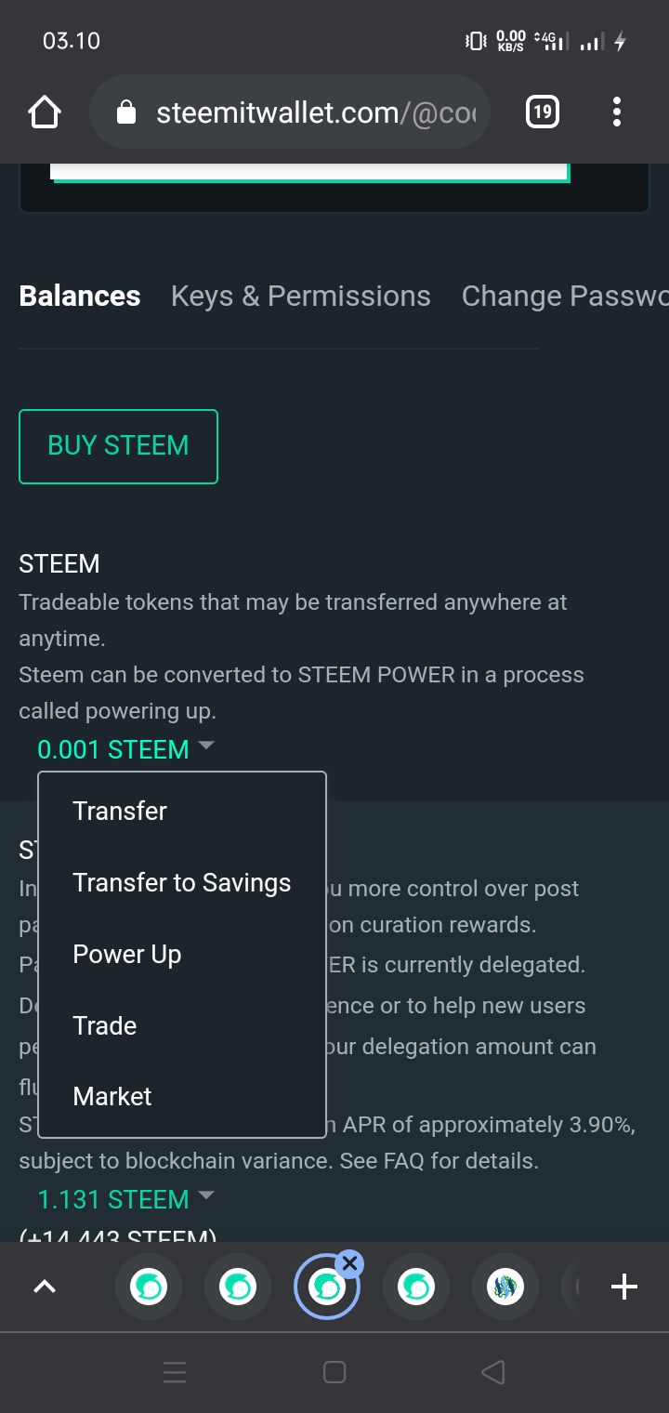Open the browser three-dot menu
Image resolution: width=669 pixels, height=1413 pixels.
(616, 112)
